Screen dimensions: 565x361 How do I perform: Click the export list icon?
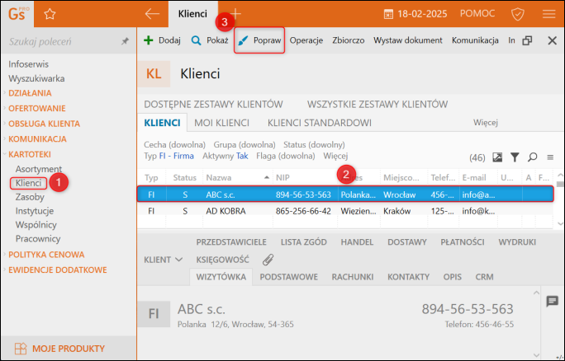pos(497,157)
